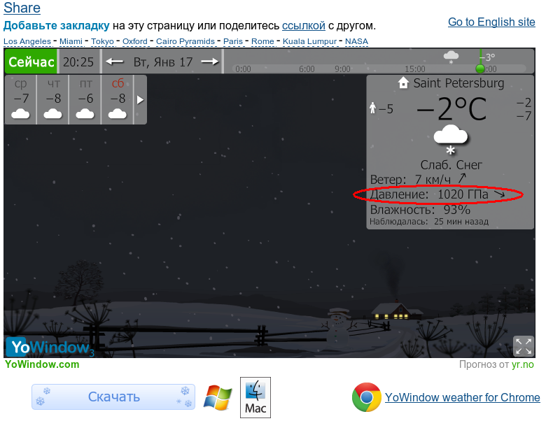
Task: Toggle the Сейчас live mode button
Action: (x=31, y=62)
